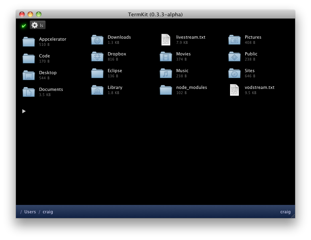This screenshot has width=311, height=240.
Task: Click the Eclipse folder icon
Action: click(97, 73)
